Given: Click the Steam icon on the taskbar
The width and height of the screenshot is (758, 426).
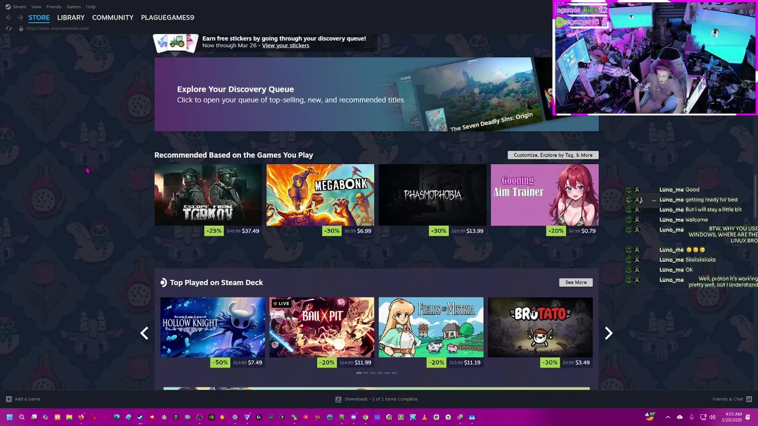Looking at the screenshot, I should (x=140, y=417).
